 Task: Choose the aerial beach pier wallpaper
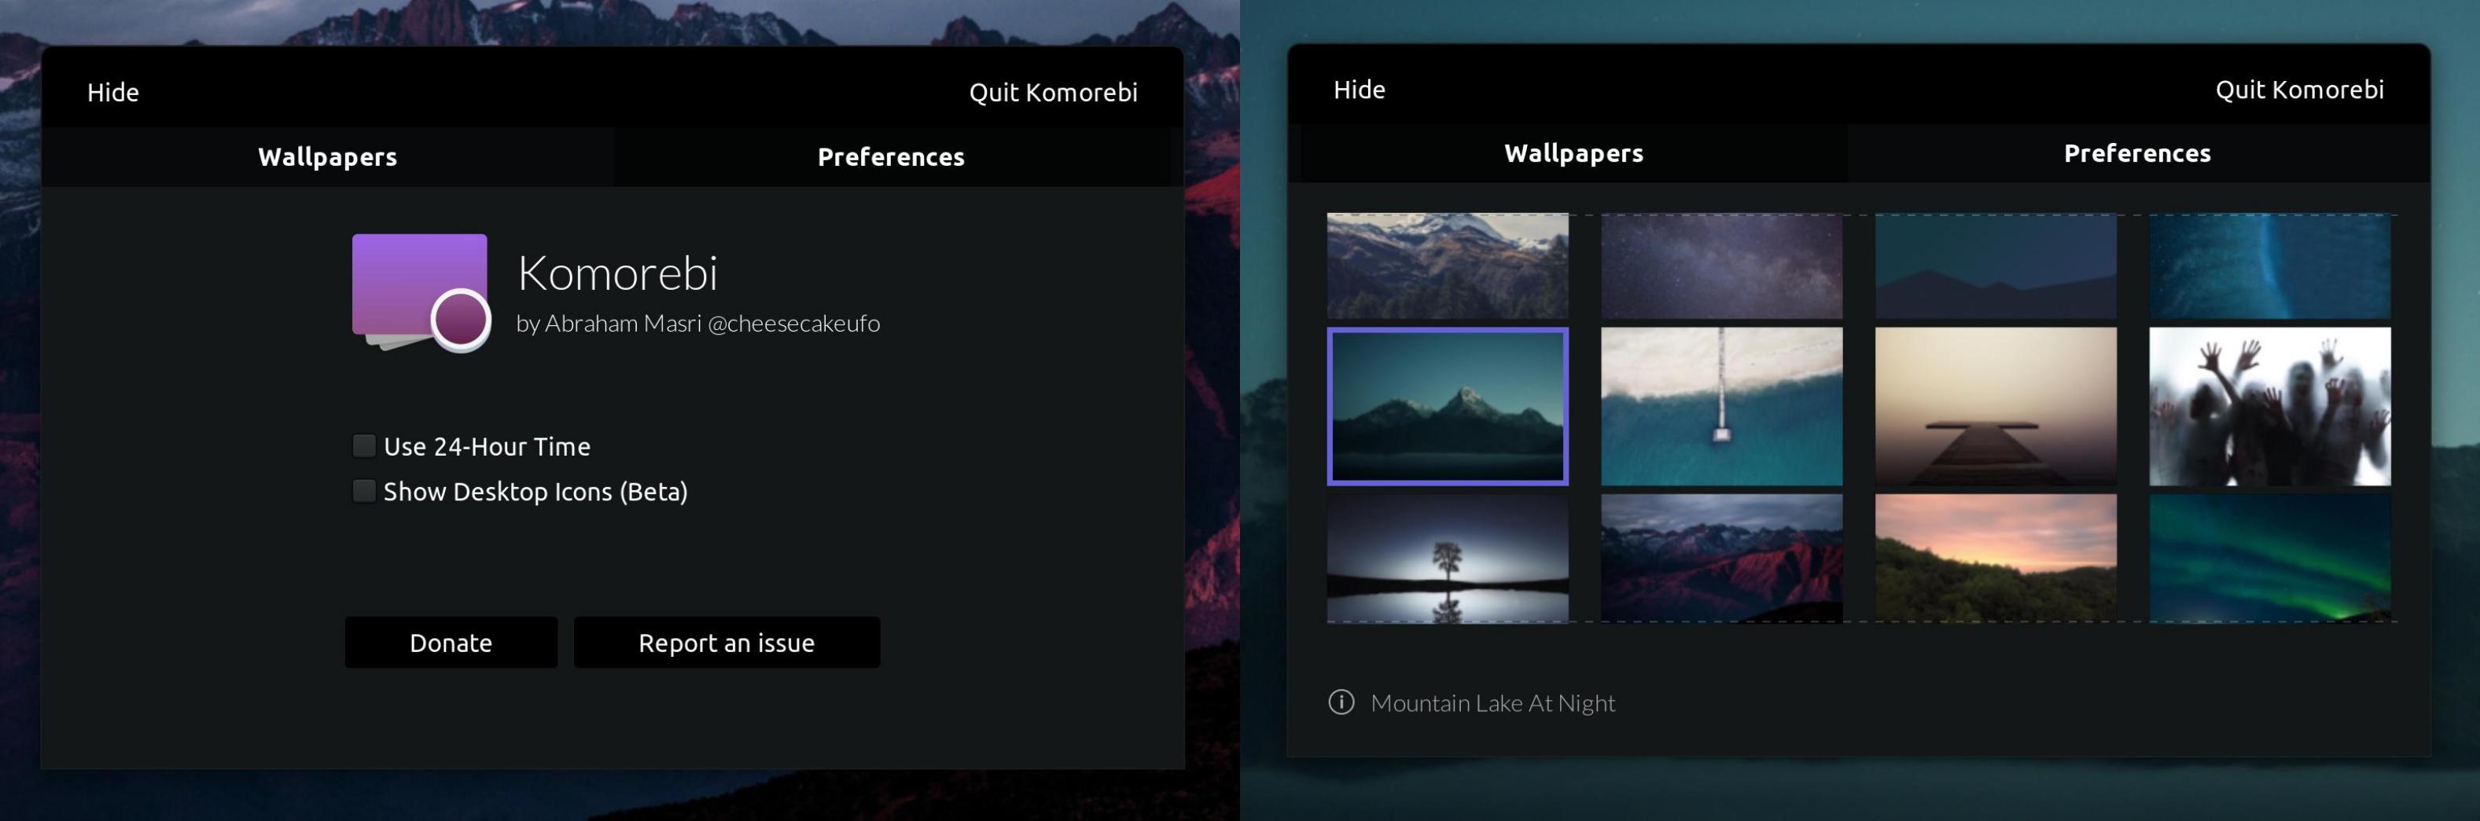coord(1721,406)
